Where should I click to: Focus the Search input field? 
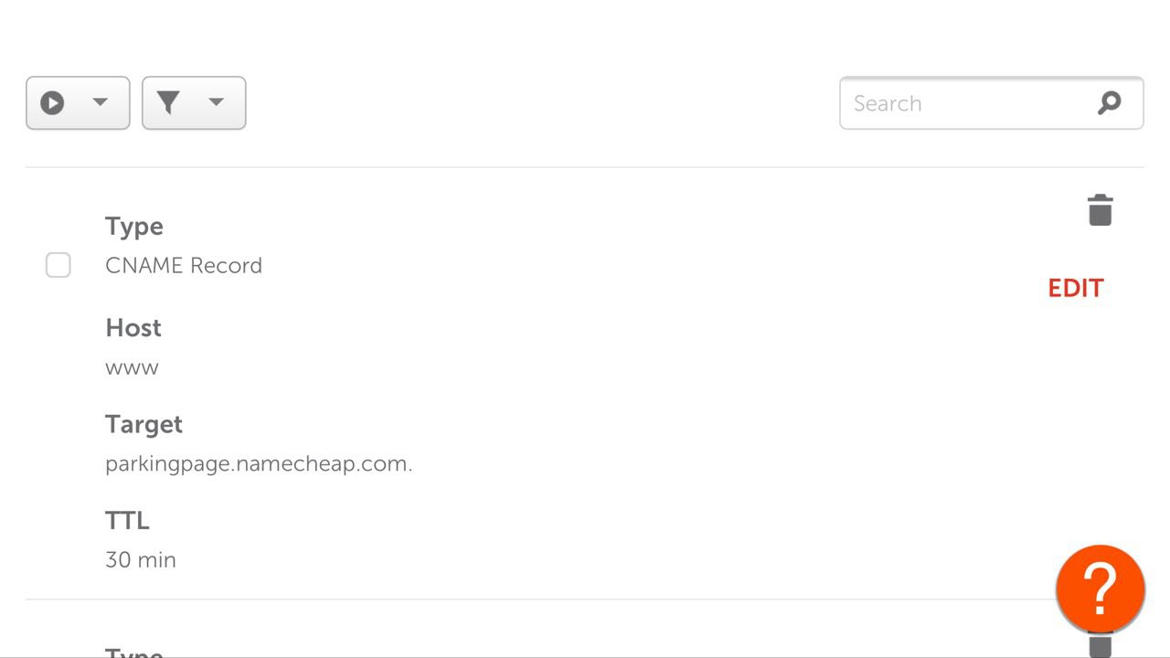tap(992, 103)
